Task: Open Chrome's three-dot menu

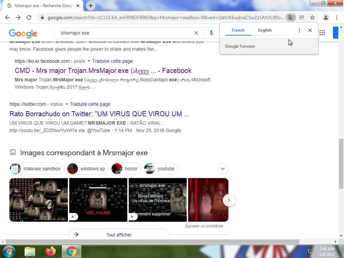Action: click(337, 17)
